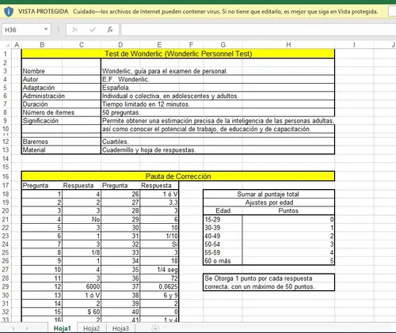The image size is (396, 333).
Task: Open the Name Box dropdown arrow
Action: pos(46,29)
